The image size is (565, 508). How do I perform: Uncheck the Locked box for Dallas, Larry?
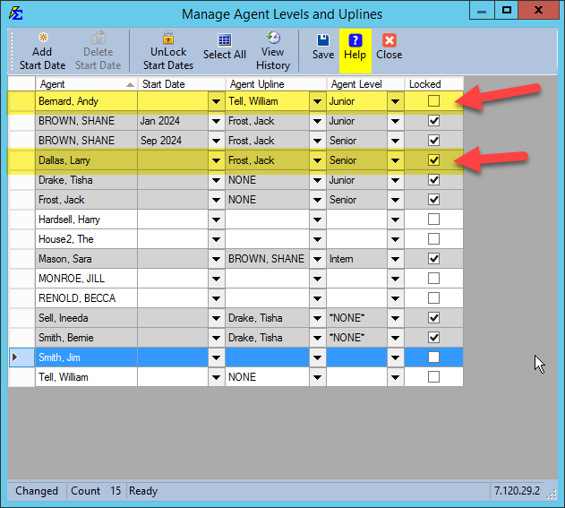434,160
